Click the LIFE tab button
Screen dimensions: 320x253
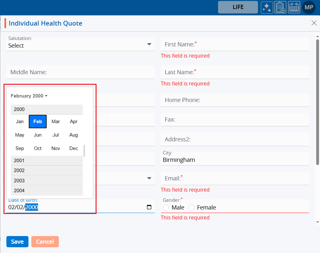click(x=238, y=7)
